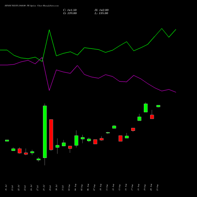Click the red candle for 20 Aug

tap(152, 117)
